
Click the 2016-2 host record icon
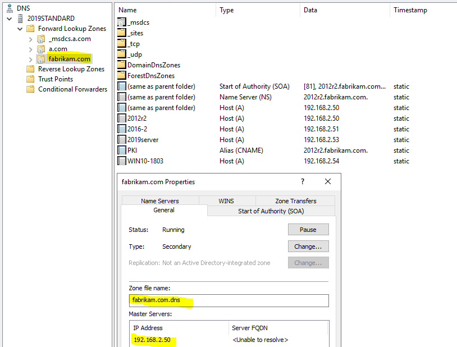coord(122,129)
